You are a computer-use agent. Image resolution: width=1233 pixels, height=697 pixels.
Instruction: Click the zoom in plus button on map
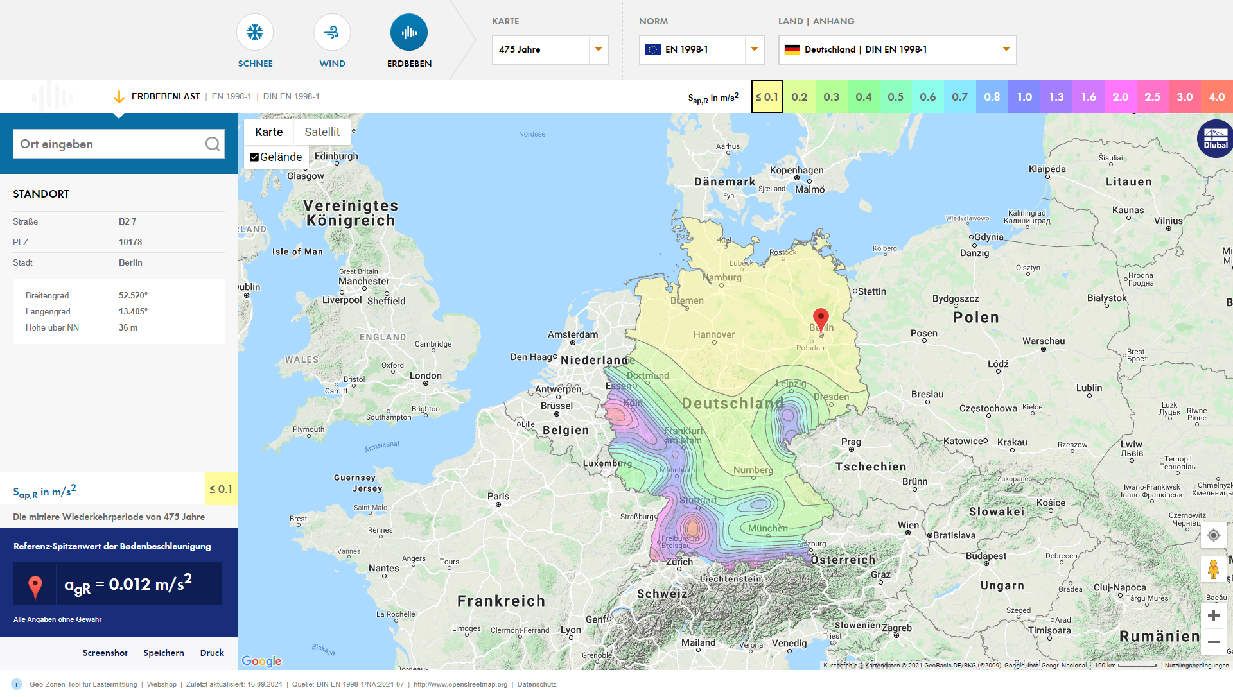1214,615
